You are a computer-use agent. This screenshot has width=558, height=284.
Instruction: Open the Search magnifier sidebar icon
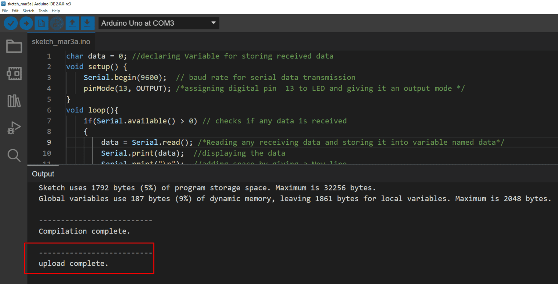point(14,155)
